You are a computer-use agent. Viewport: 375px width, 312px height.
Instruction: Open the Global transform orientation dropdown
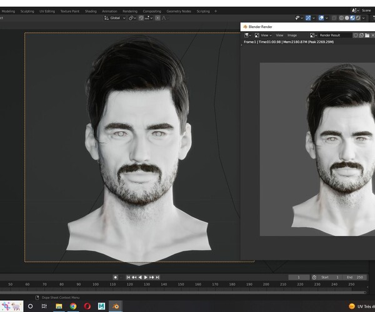(114, 18)
